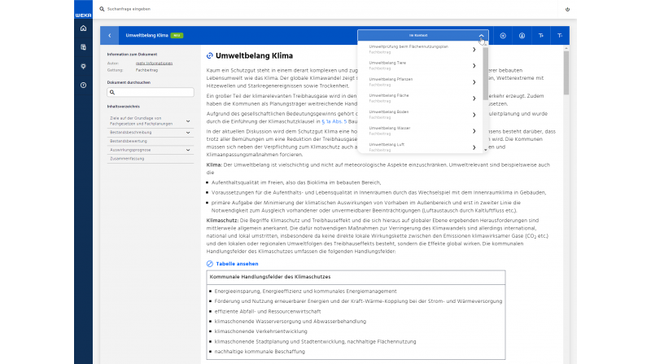
Task: Increase text size with T+ icon
Action: point(541,36)
